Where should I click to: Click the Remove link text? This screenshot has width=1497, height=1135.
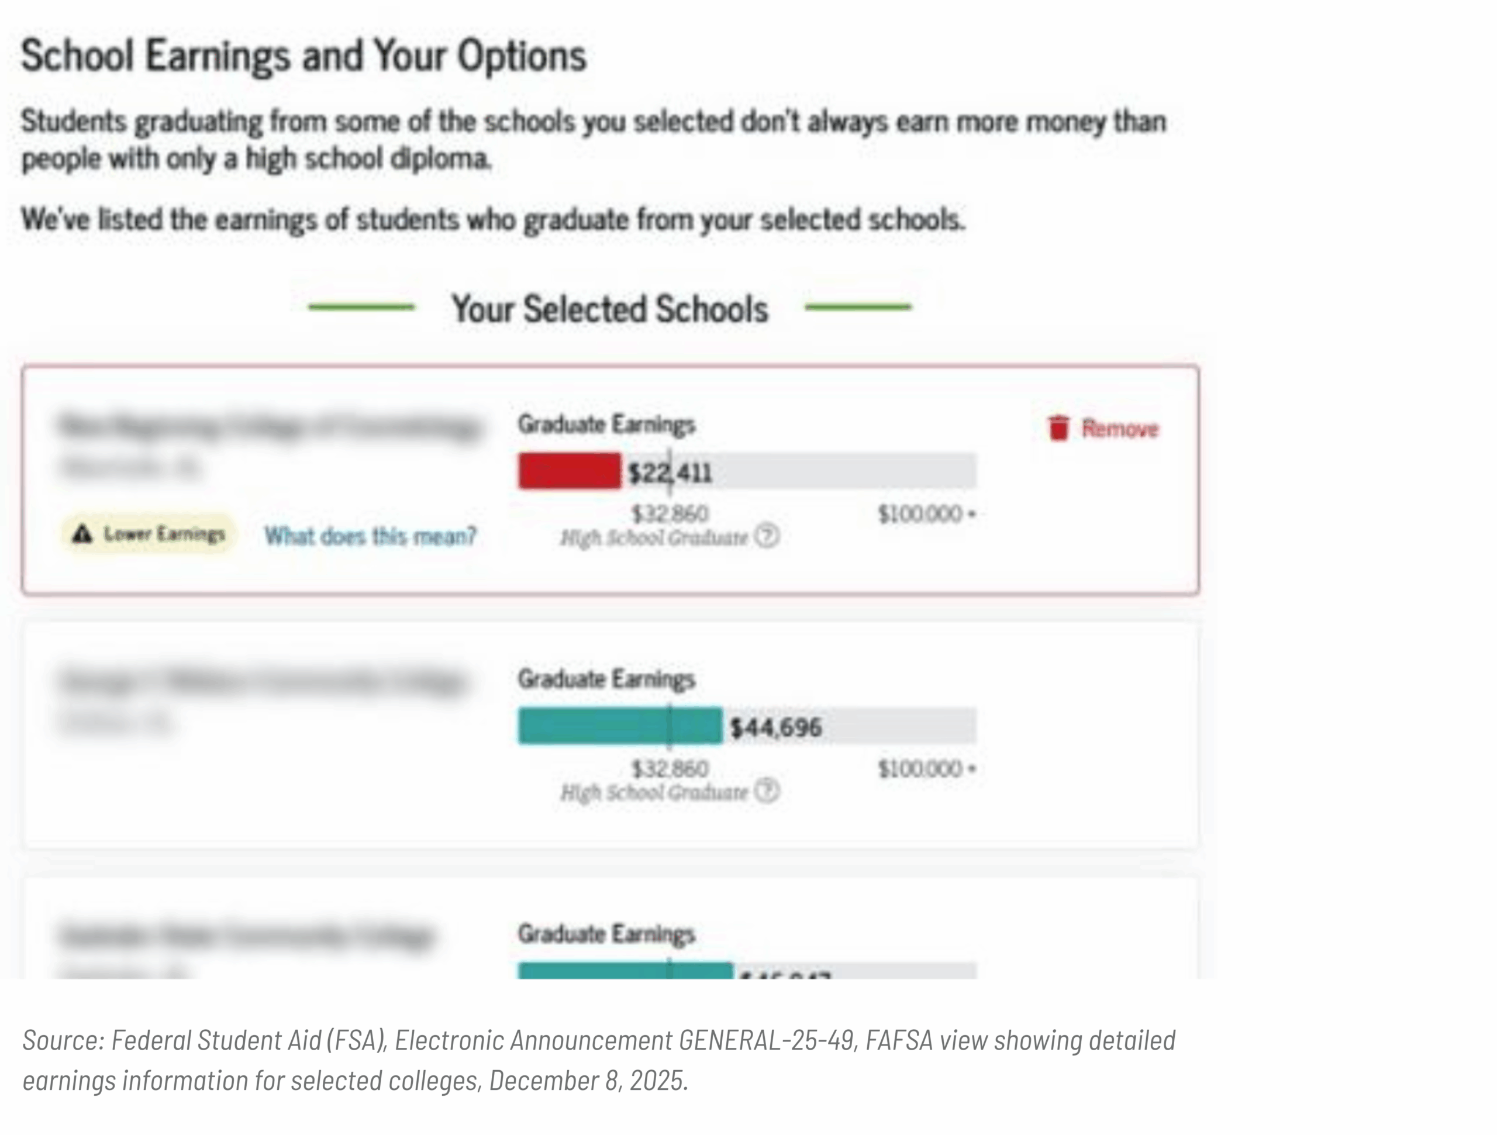coord(1120,429)
